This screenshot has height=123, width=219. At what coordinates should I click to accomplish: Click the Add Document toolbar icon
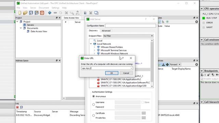[x=85, y=13]
